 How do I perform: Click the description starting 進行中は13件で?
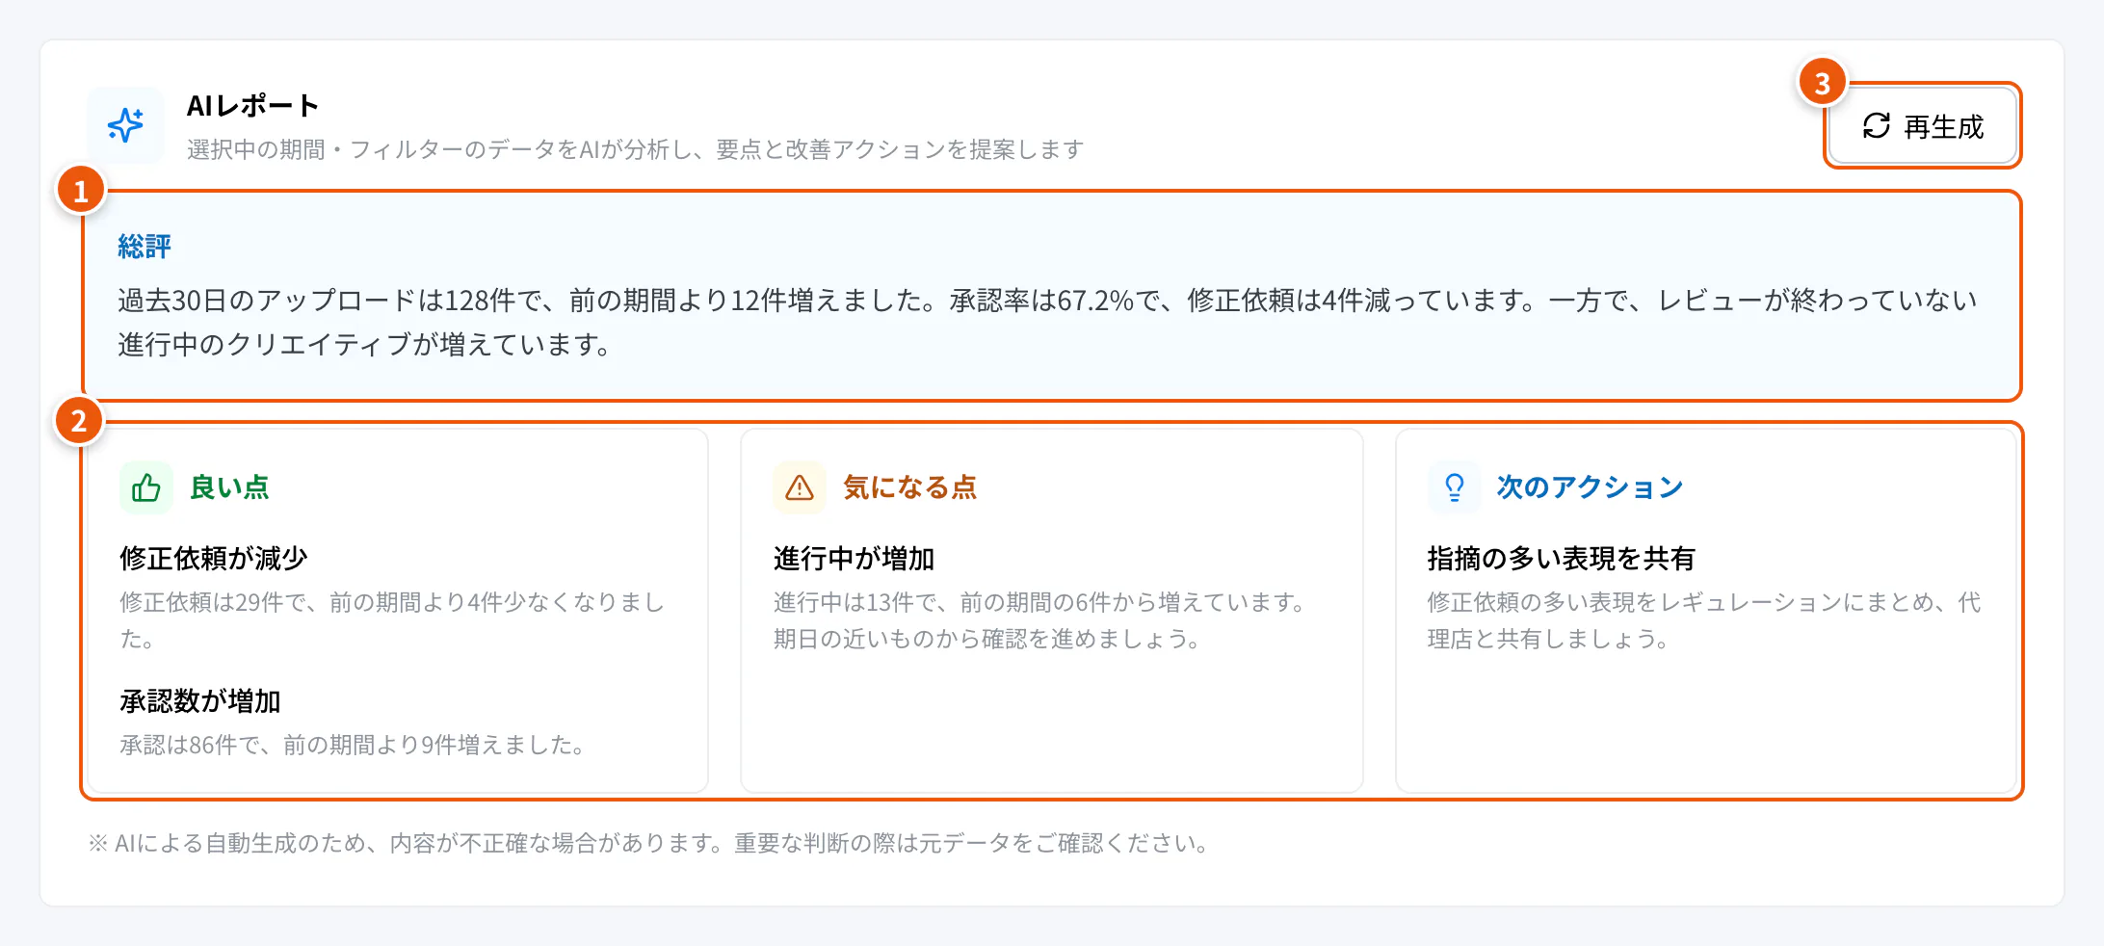point(1040,620)
